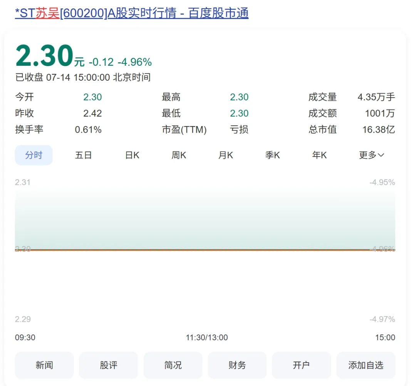Click the large 2.30 current price
This screenshot has width=416, height=386.
click(44, 56)
